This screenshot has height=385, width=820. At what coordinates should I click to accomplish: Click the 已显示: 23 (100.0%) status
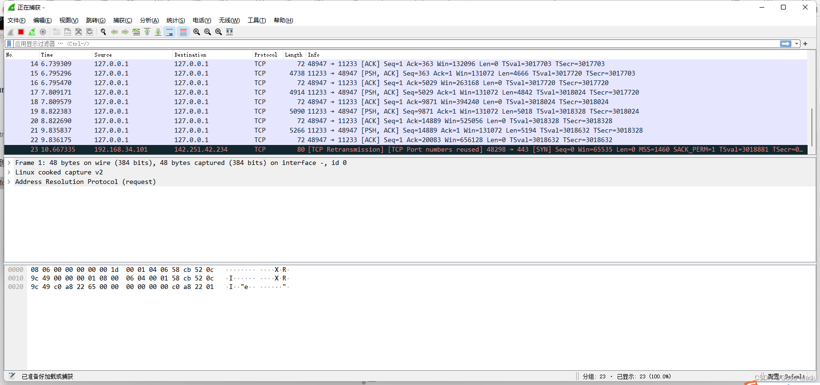(x=644, y=376)
